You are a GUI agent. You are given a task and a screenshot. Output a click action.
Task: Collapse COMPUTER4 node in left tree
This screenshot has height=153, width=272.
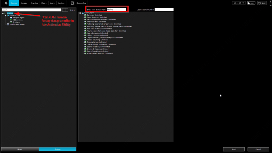(x=5, y=16)
